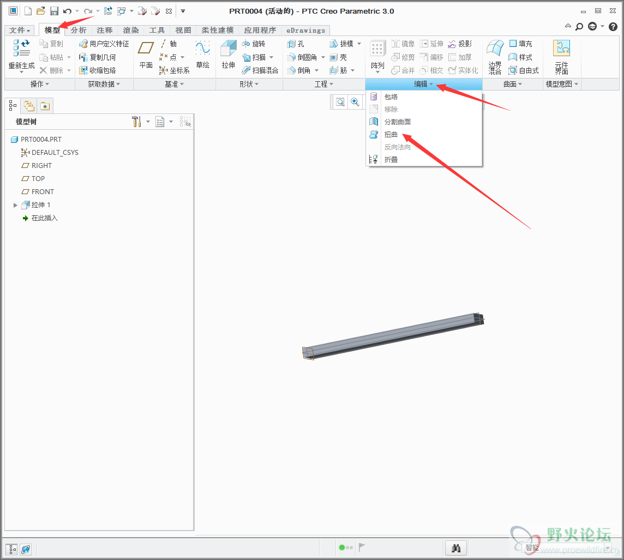Click the search magnifier icon at top right
Screen dimensions: 624x560
coord(579,27)
